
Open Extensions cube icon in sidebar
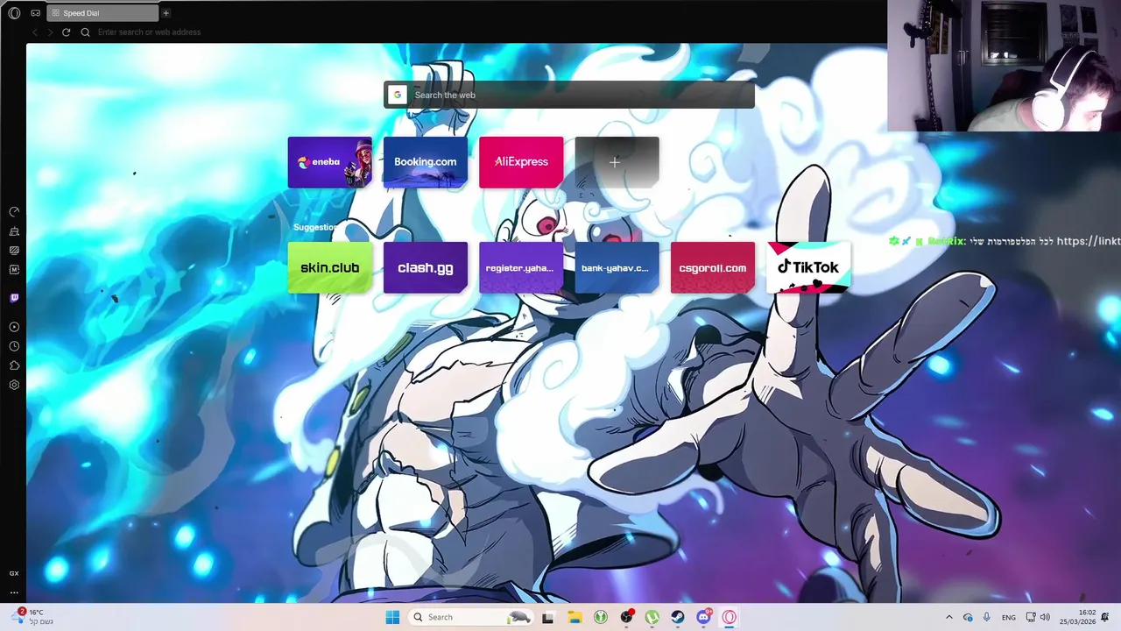(x=14, y=365)
